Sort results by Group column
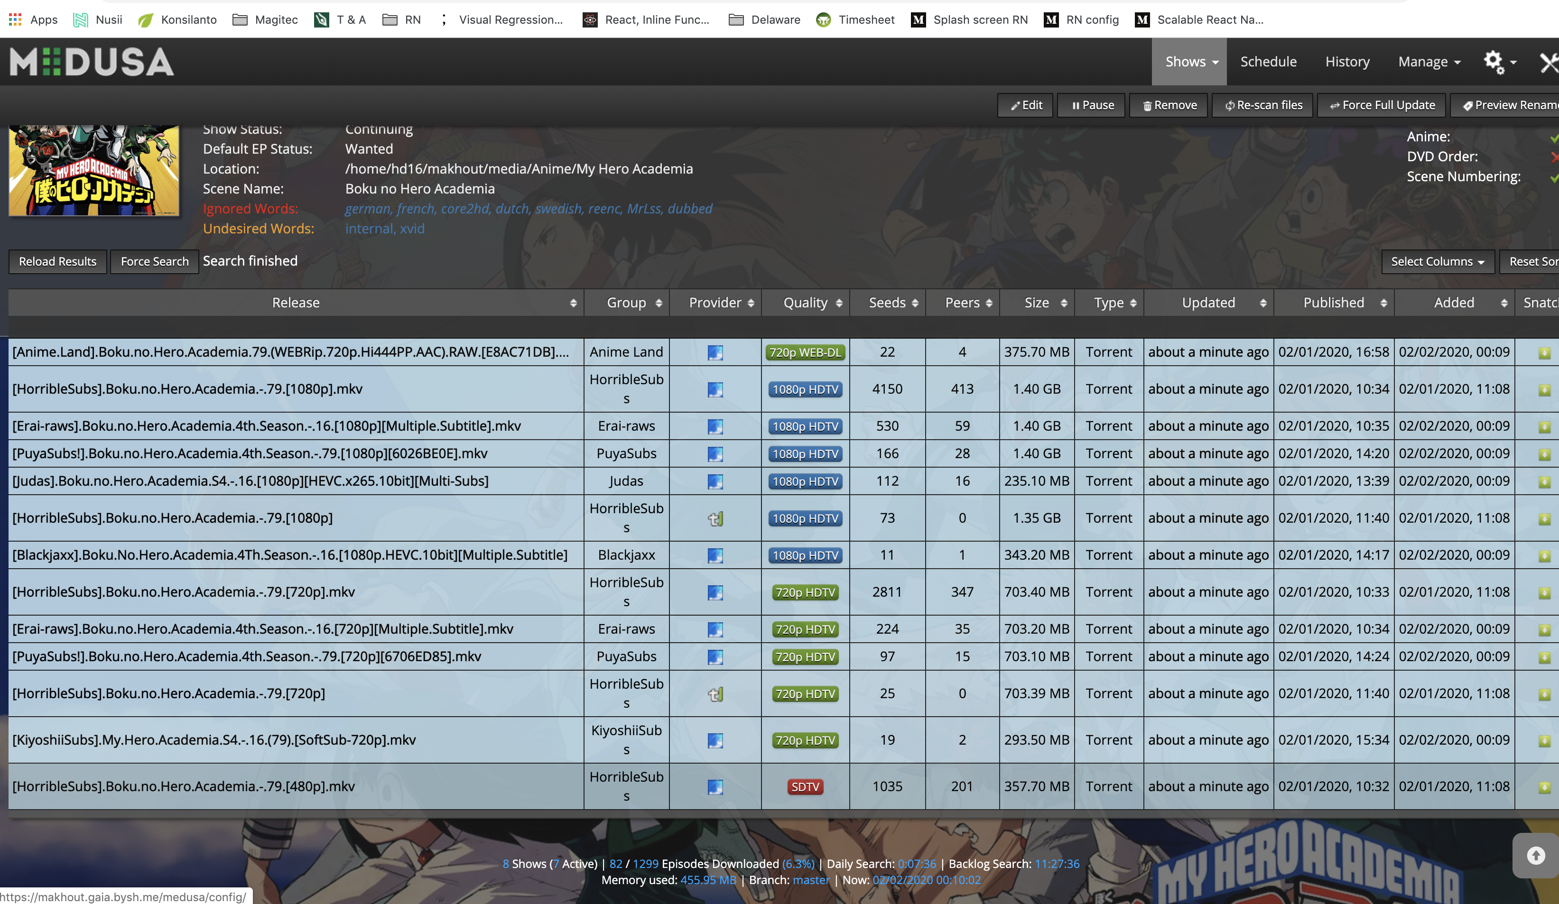Image resolution: width=1559 pixels, height=904 pixels. tap(627, 303)
